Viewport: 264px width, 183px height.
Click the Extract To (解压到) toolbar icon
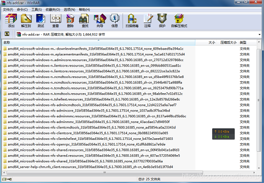point(26,21)
